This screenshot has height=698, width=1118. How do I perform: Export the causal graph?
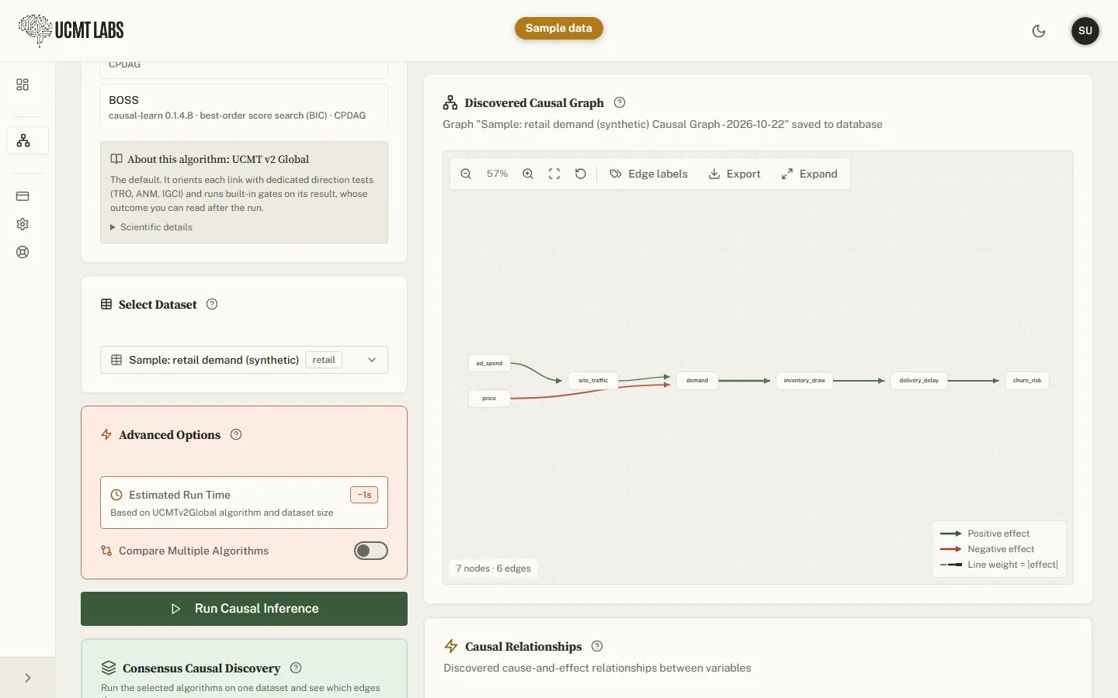tap(734, 174)
